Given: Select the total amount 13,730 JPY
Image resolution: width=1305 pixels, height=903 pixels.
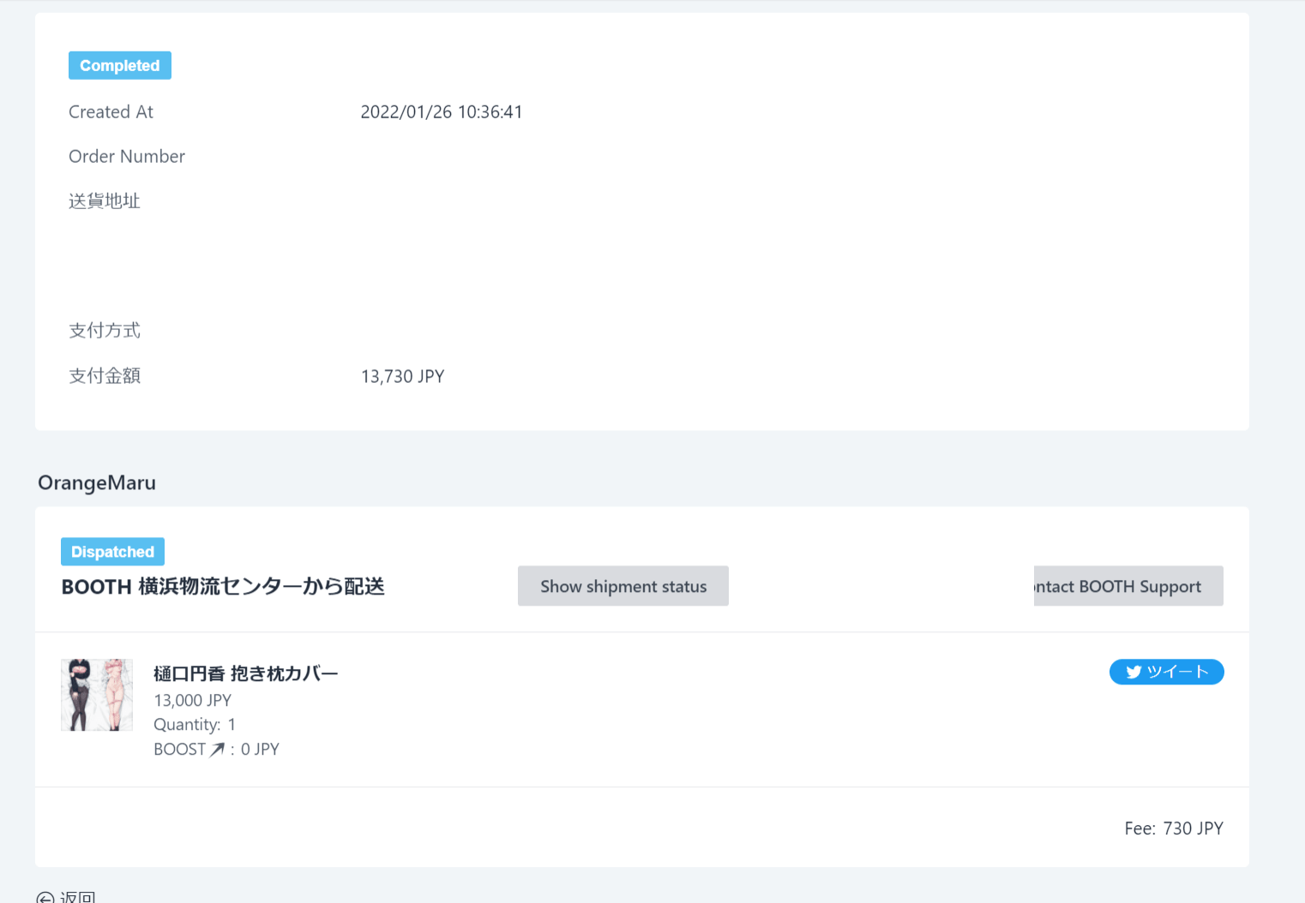Looking at the screenshot, I should point(402,376).
